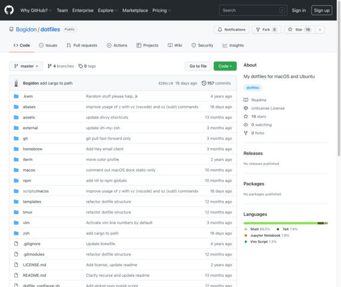Focus the Search input field

(x=253, y=10)
